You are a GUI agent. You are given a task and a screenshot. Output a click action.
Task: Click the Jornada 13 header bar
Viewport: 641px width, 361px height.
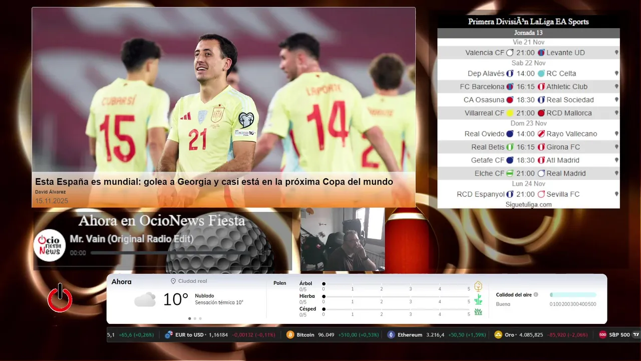click(x=528, y=33)
